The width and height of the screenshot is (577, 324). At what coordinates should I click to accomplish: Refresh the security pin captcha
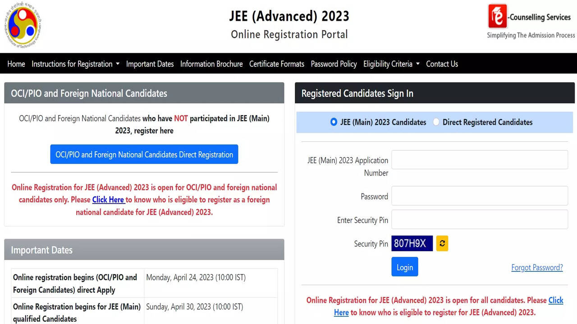(442, 243)
